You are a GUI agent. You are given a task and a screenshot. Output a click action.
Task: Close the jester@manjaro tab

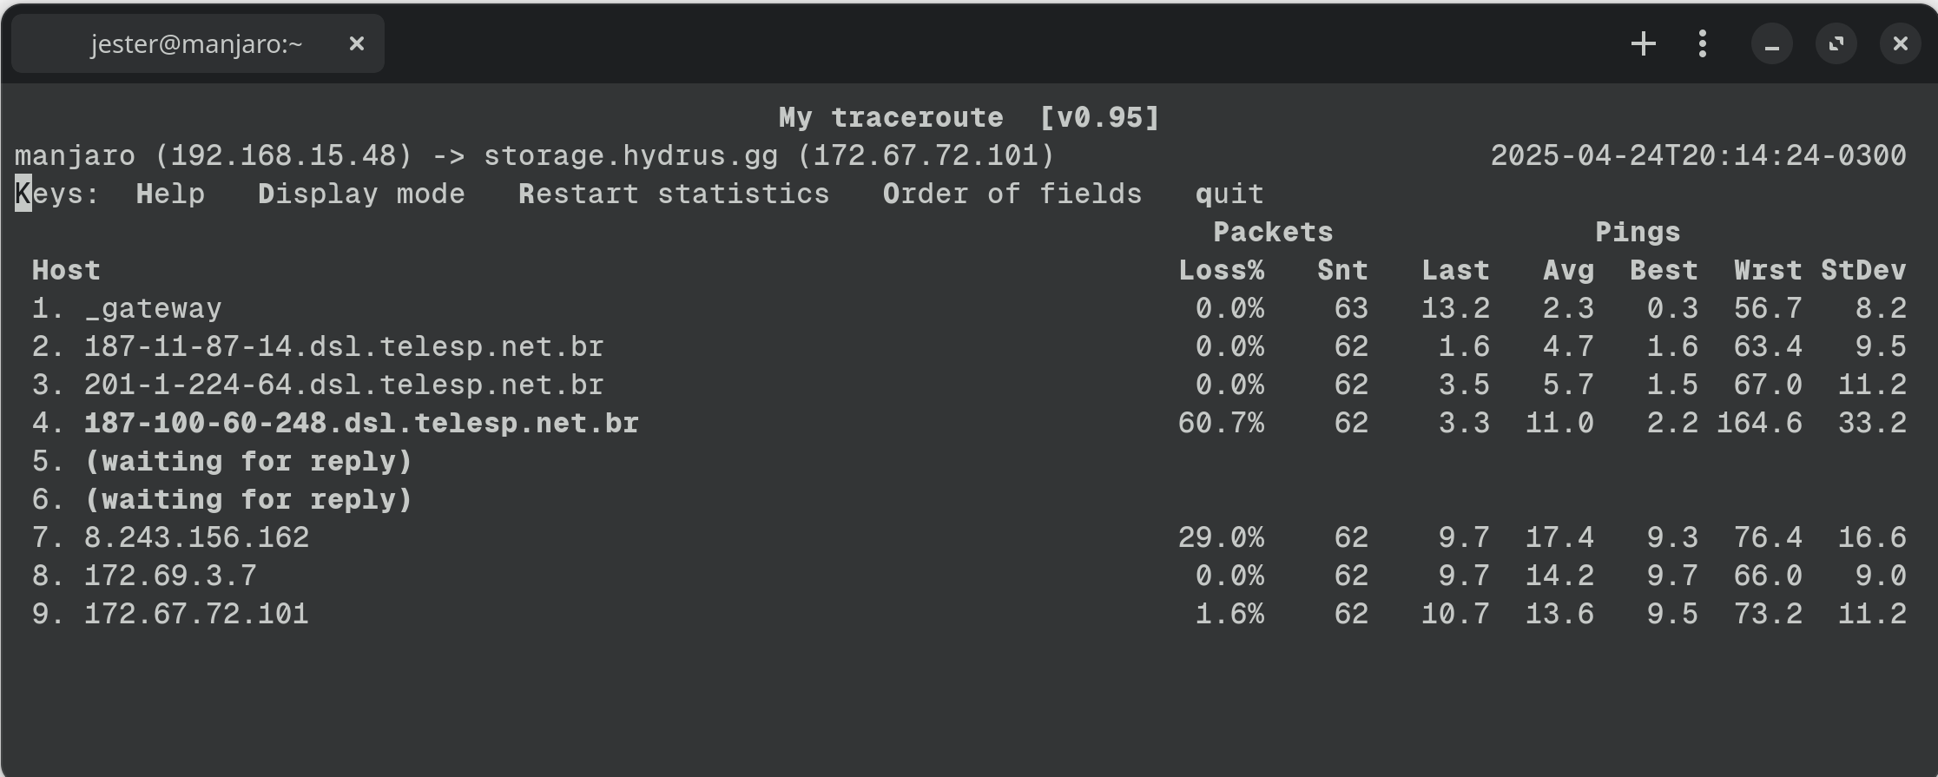tap(356, 43)
